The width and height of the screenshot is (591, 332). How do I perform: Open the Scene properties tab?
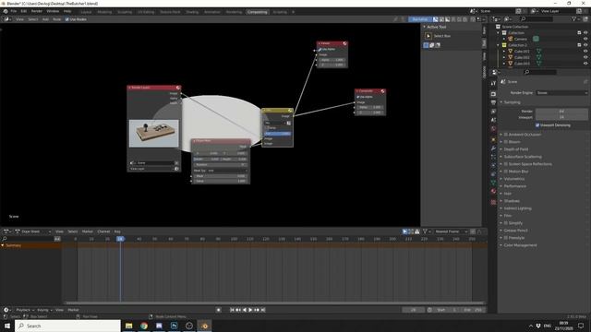493,120
